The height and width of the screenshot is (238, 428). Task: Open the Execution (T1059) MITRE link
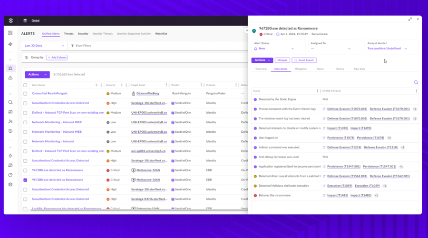tap(340, 186)
